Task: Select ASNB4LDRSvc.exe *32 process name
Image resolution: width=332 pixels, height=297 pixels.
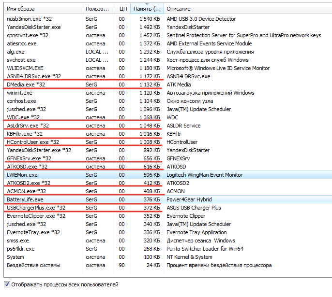Action: click(34, 76)
